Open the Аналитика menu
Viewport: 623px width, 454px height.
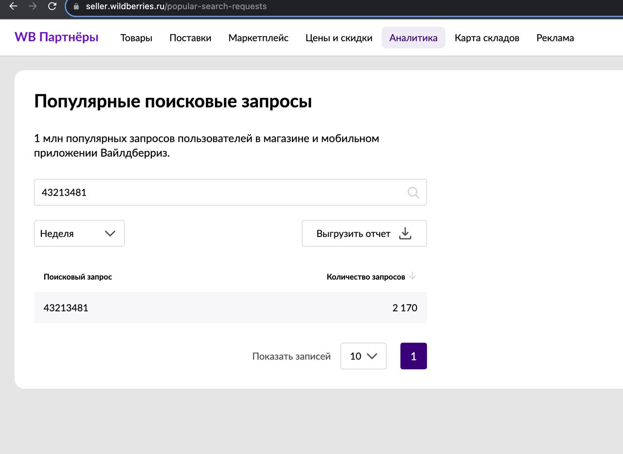pyautogui.click(x=413, y=38)
